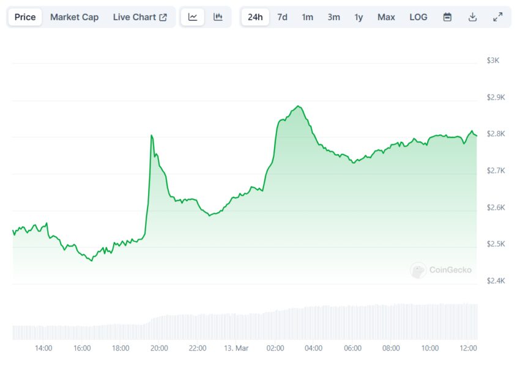Select the Price tab
This screenshot has width=520, height=365.
[25, 17]
